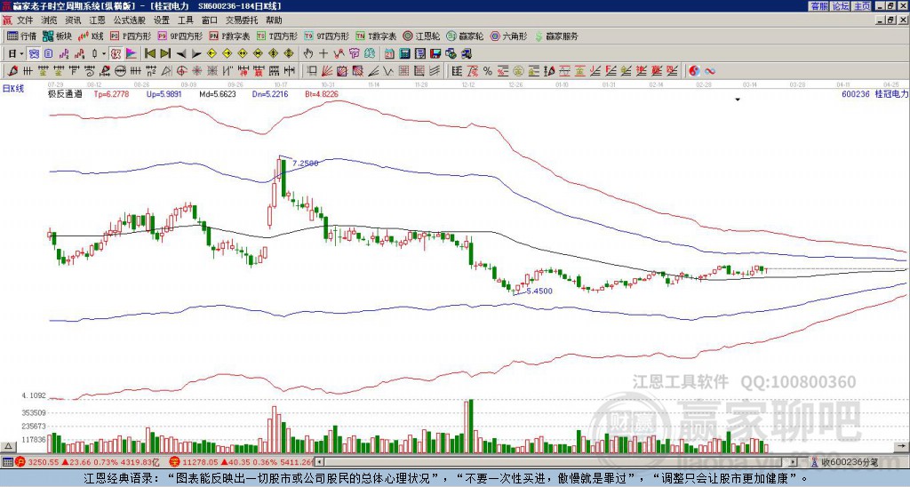The image size is (910, 487).
Task: Click the 节 solar-term icon
Action: [354, 54]
